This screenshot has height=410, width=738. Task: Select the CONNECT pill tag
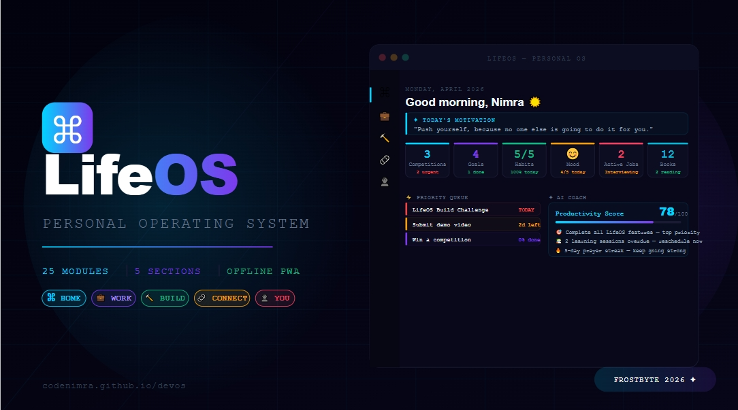click(222, 298)
